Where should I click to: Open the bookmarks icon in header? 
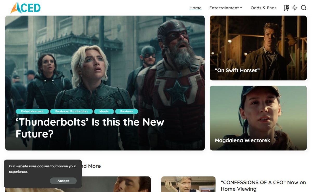(x=286, y=8)
